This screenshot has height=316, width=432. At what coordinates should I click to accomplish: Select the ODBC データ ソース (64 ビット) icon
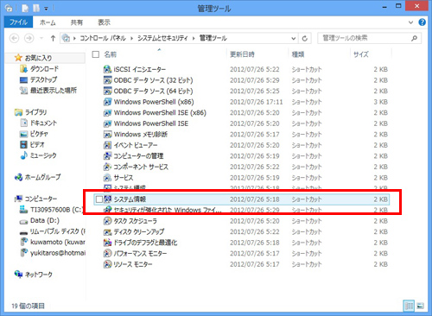click(107, 91)
